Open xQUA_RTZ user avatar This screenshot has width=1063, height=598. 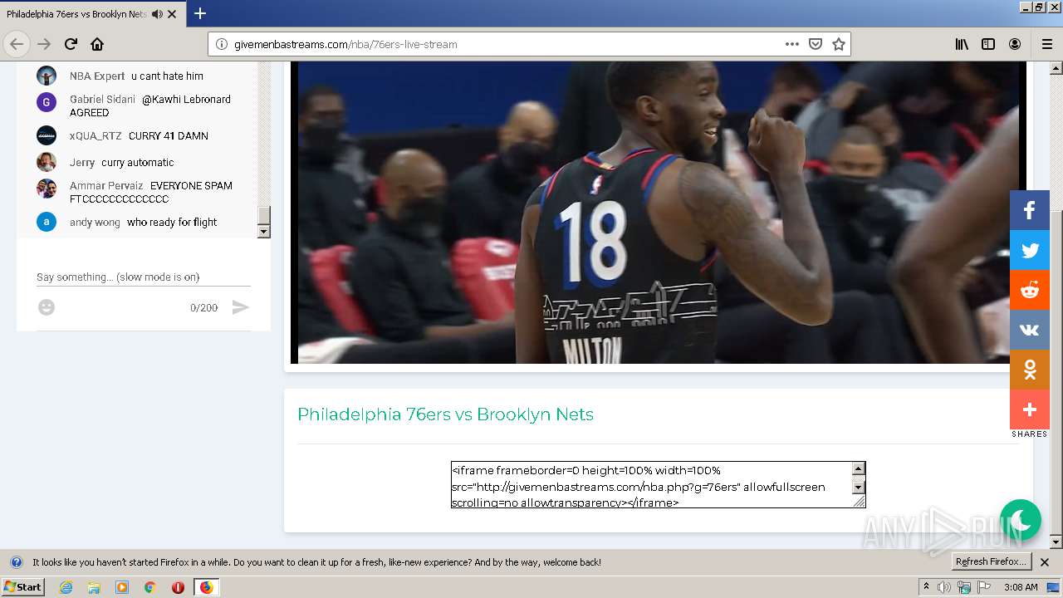click(47, 135)
